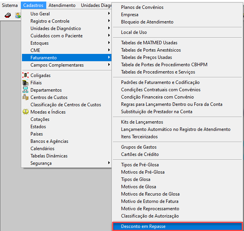The image size is (244, 231).
Task: Expand the Estoques submenu
Action: click(66, 43)
